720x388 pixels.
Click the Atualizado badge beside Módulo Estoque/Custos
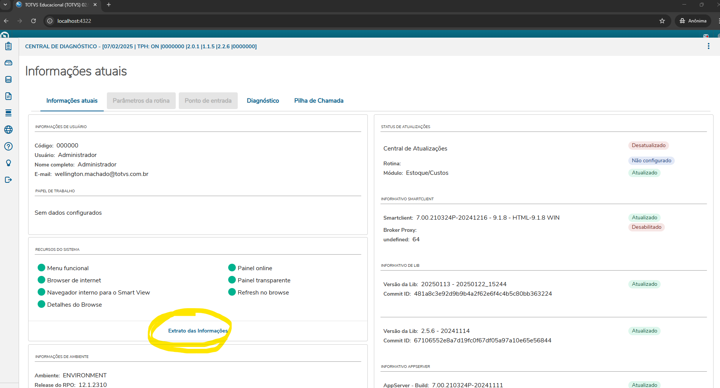click(644, 173)
